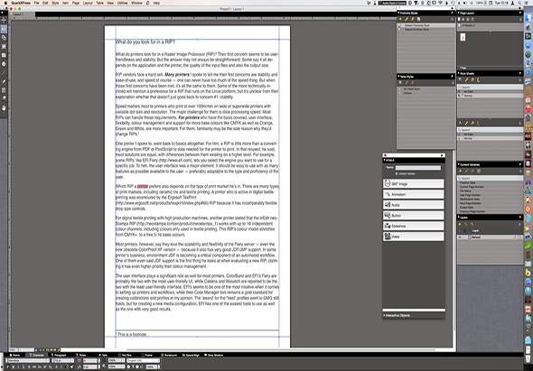Click the new paragraph style sheet icon

pyautogui.click(x=460, y=79)
